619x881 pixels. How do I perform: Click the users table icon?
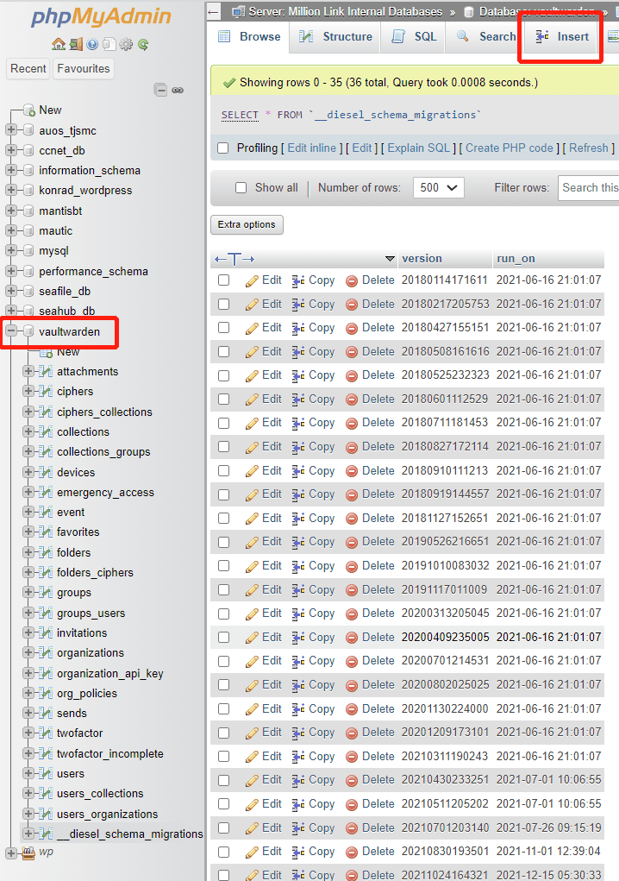(x=46, y=773)
